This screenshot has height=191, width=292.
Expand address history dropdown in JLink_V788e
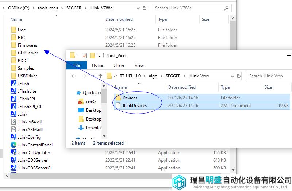pyautogui.click(x=138, y=8)
